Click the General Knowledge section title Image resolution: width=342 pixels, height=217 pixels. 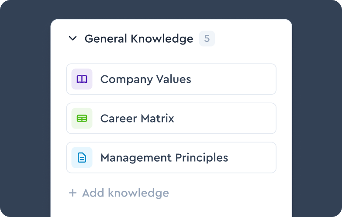tap(138, 39)
